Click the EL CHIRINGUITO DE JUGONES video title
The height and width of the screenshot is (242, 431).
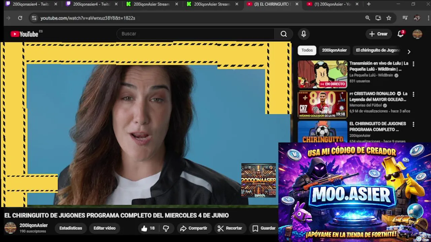tap(117, 215)
